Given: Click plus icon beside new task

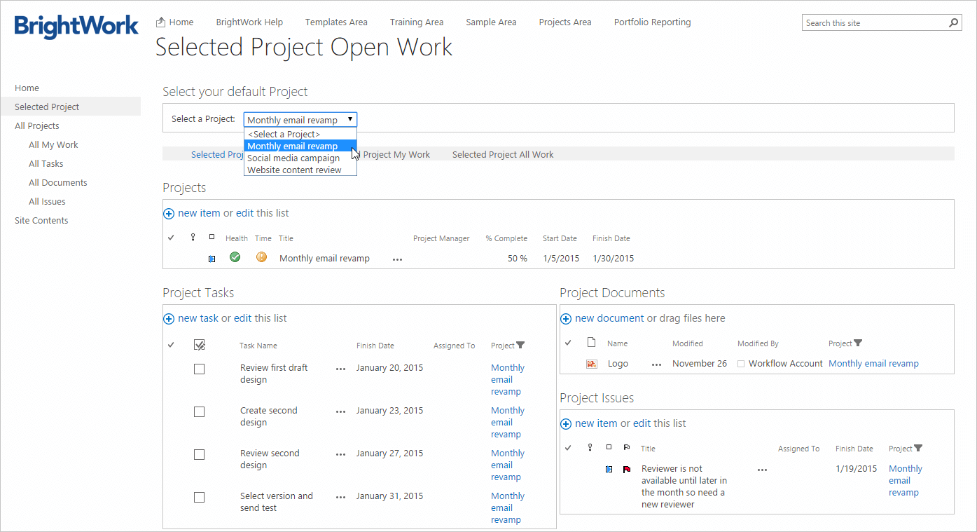Looking at the screenshot, I should tap(169, 319).
